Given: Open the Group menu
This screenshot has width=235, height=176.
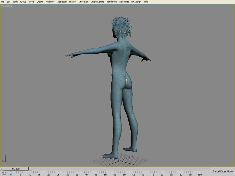Looking at the screenshot, I should [x=23, y=2].
